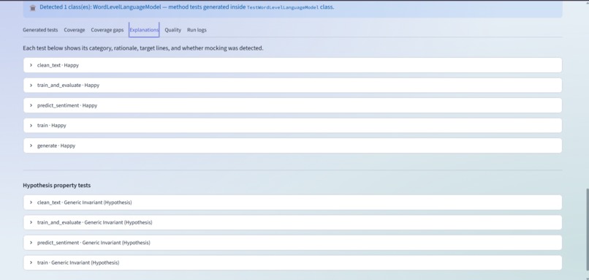This screenshot has height=280, width=589.
Task: Click 'clean_text · Happy' label text
Action: click(58, 65)
